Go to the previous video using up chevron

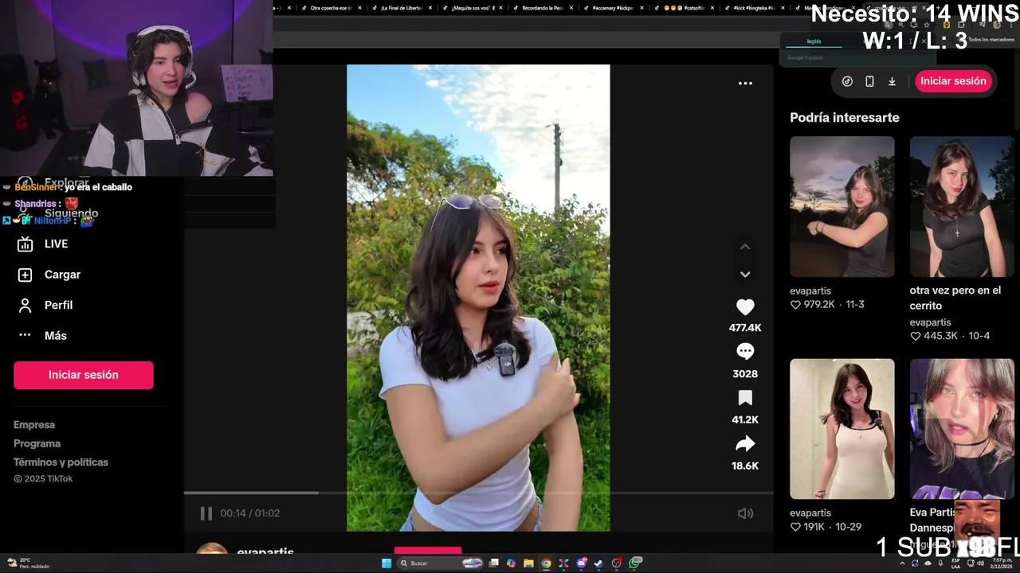pos(745,247)
